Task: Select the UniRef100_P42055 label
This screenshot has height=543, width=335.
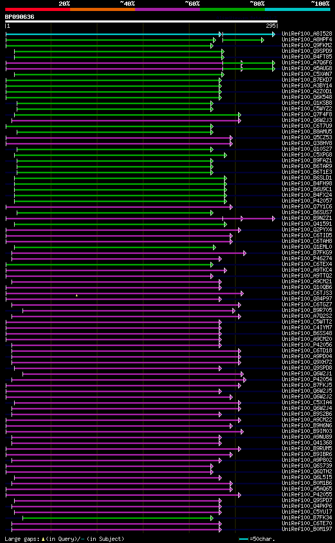Action: coord(307,494)
